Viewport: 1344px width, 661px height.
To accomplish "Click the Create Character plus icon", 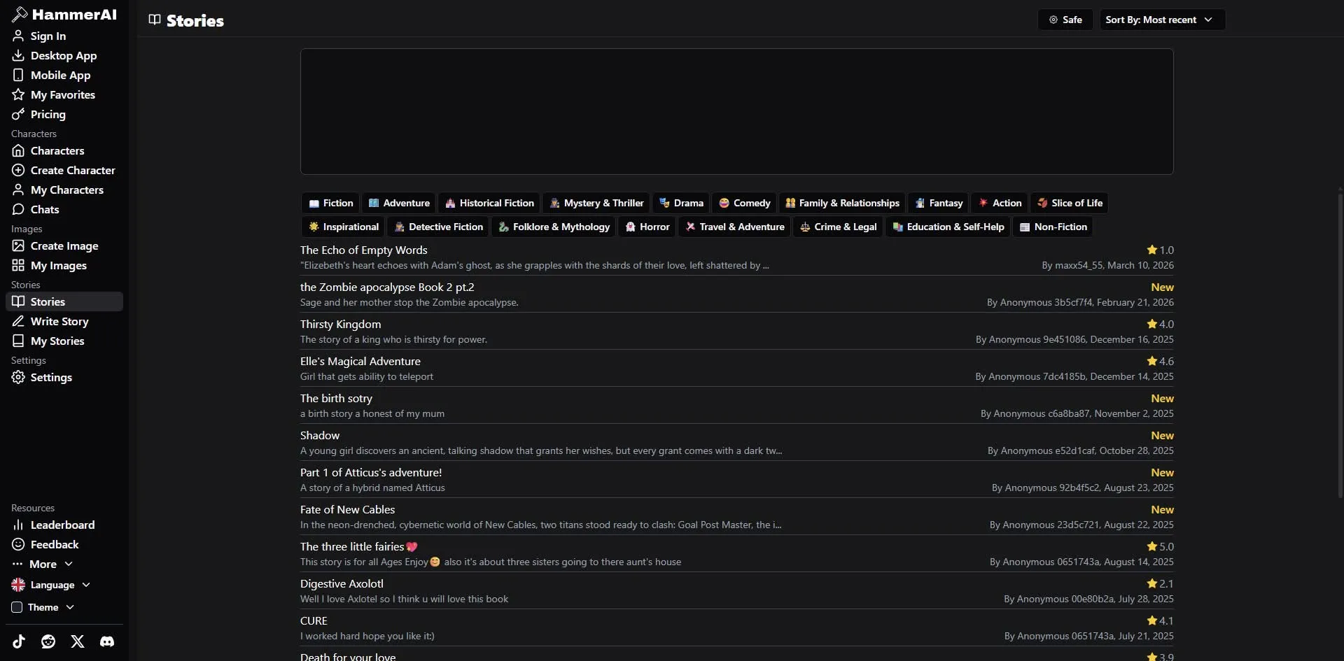I will (x=18, y=170).
